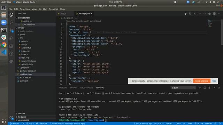Viewport: 223px width, 125px height.
Task: Open the editor More Actions menu
Action: pyautogui.click(x=219, y=14)
